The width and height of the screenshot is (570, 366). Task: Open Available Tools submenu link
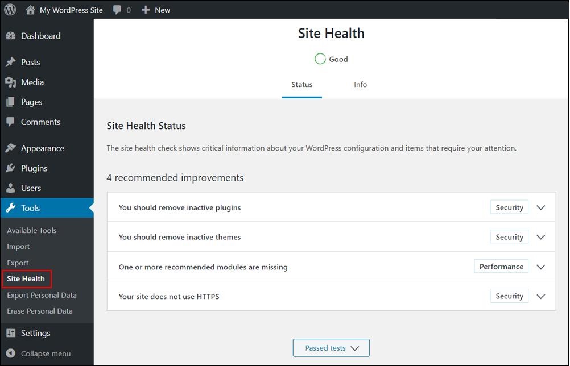coord(32,231)
